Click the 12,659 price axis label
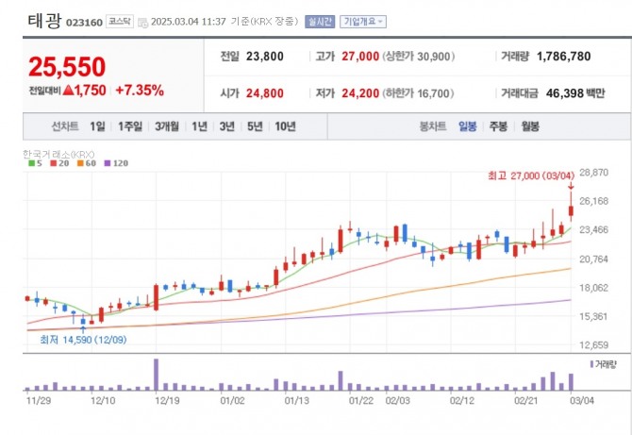 [593, 345]
